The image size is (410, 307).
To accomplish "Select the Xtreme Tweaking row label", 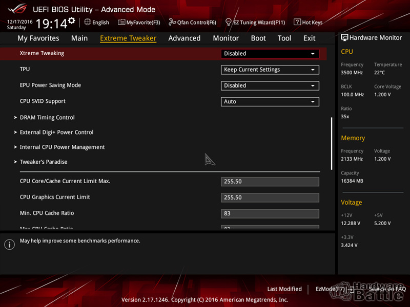I will (42, 53).
